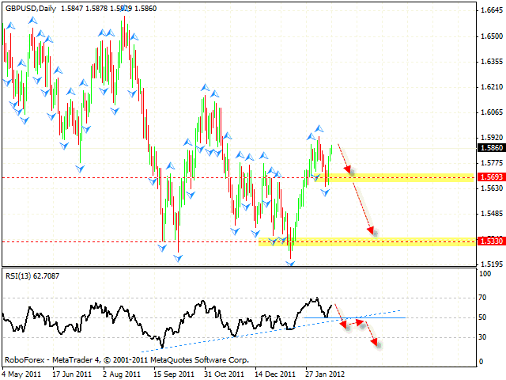Click the RSI(13) indicator label
506x380 pixels.
[32, 276]
